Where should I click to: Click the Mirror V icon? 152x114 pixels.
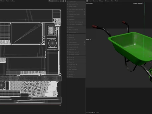pos(68,37)
